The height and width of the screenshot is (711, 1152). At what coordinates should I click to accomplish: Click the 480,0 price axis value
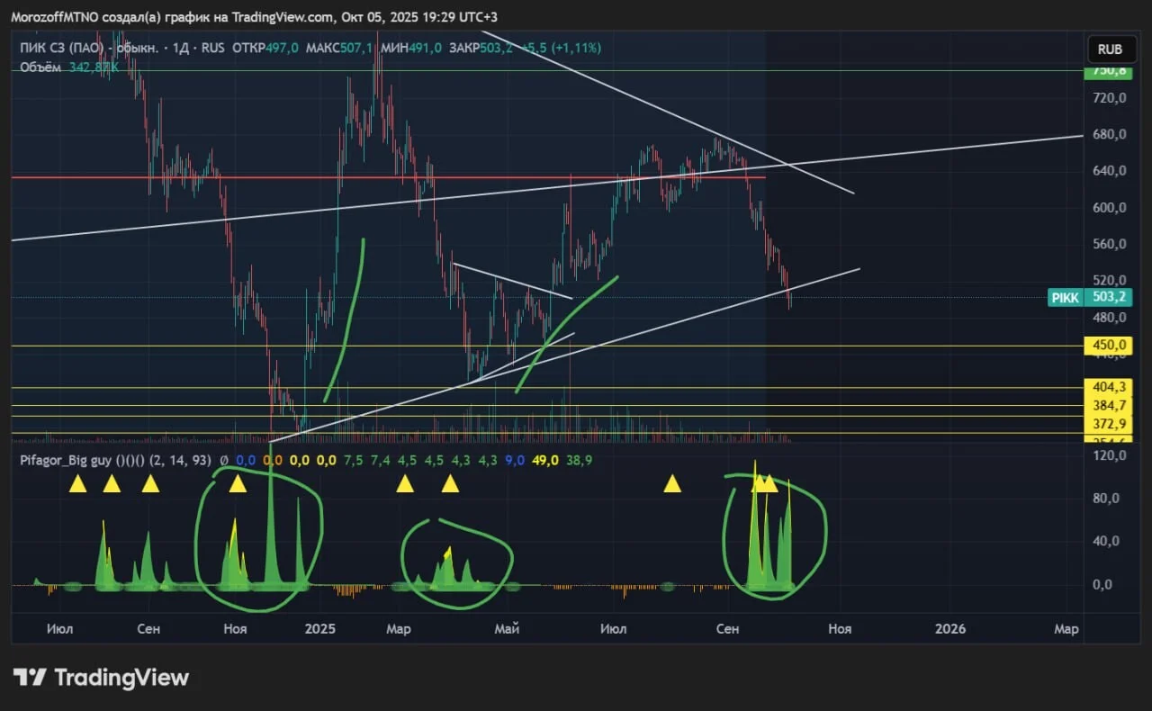(1110, 317)
